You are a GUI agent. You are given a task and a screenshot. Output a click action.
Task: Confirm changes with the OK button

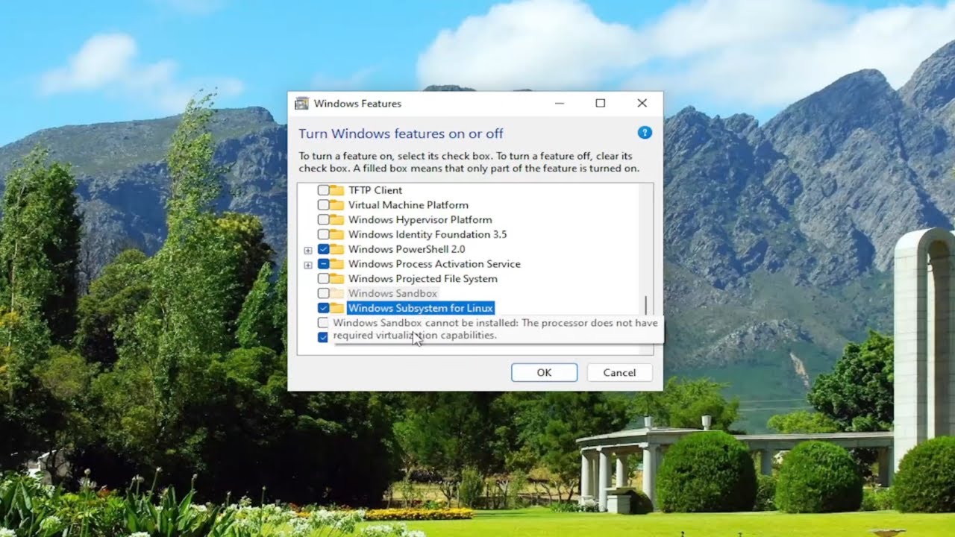click(544, 372)
